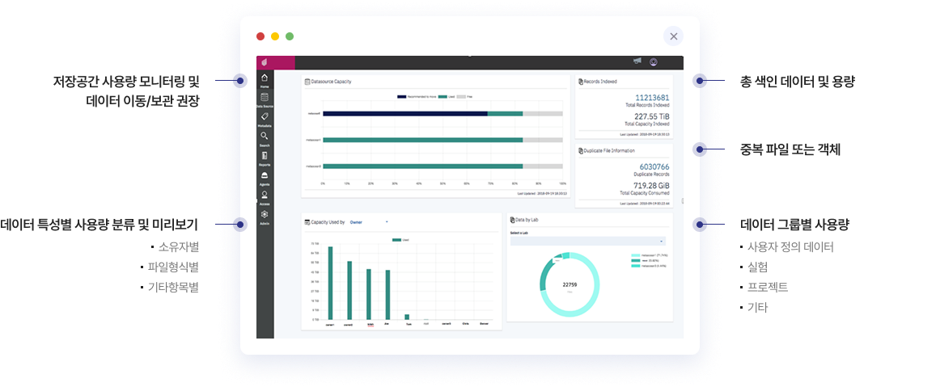Click the announcements megaphone icon
Viewport: 940px width, 387px height.
pyautogui.click(x=637, y=61)
